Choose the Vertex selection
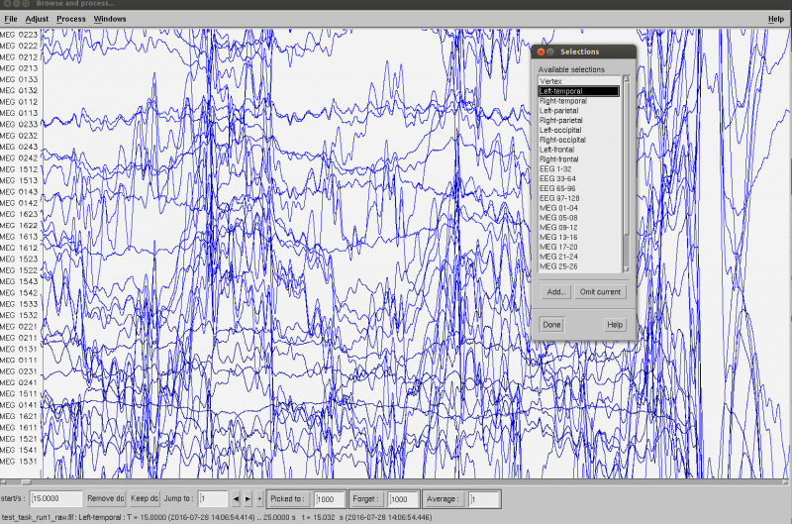The width and height of the screenshot is (792, 524). (x=550, y=81)
